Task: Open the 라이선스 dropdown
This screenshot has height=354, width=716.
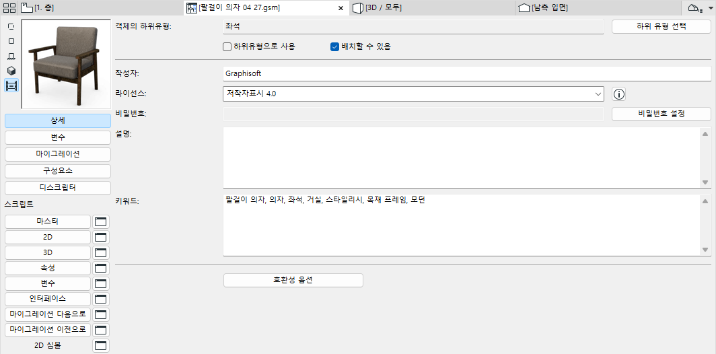Action: click(x=413, y=94)
